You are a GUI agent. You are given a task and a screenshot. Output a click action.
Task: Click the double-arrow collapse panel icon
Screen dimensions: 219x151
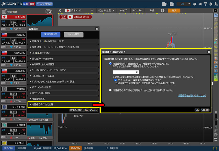click(x=59, y=10)
